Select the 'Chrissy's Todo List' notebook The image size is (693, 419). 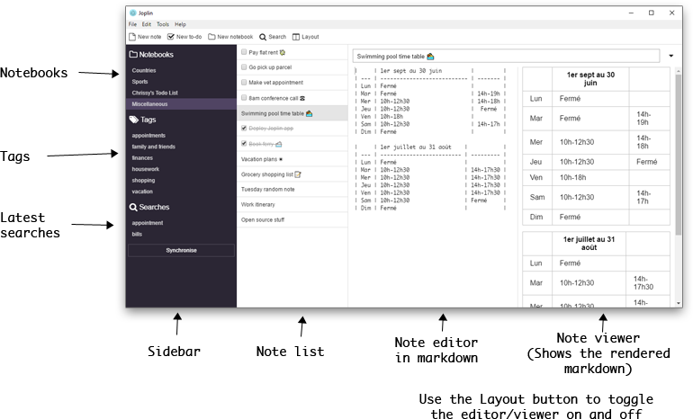tap(156, 93)
